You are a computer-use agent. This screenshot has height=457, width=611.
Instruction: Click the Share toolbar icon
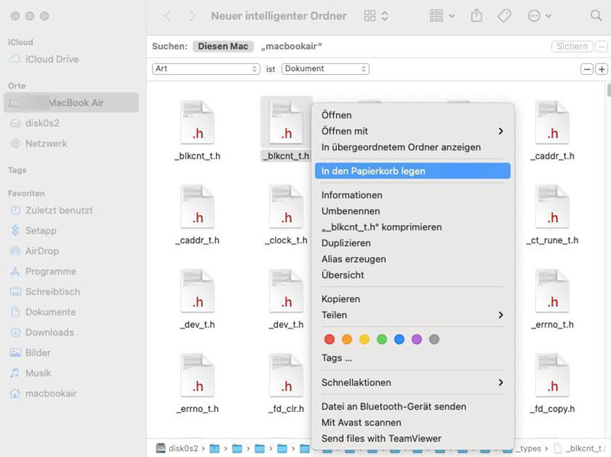pos(476,16)
